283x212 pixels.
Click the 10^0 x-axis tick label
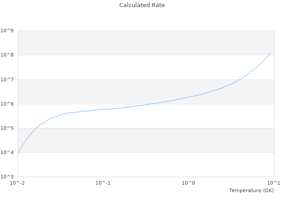pos(188,183)
